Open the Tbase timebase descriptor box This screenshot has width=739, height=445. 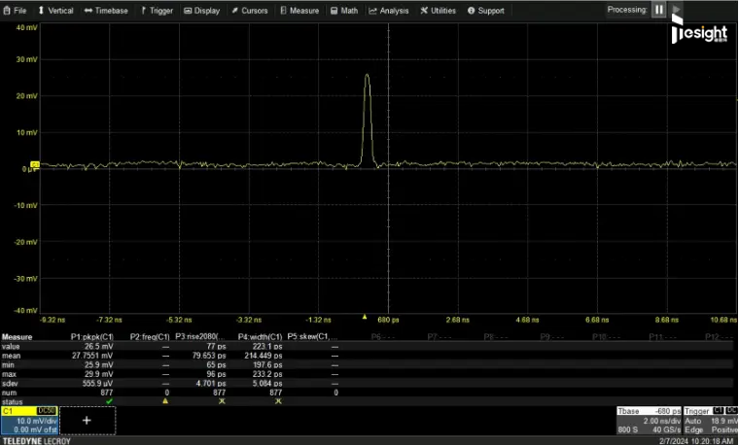[649, 421]
